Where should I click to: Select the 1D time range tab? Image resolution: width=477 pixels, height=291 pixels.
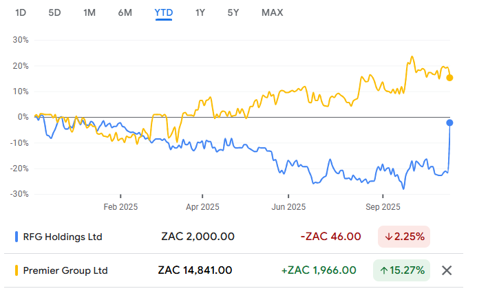pyautogui.click(x=21, y=12)
